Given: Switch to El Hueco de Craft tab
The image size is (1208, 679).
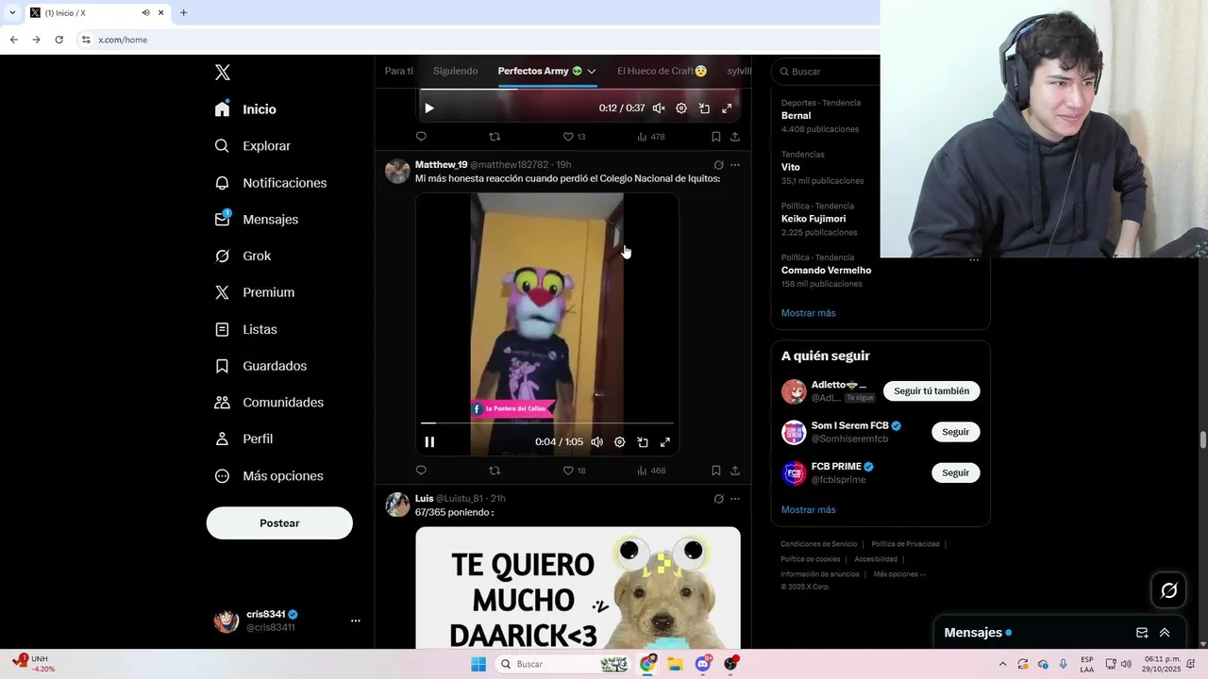Looking at the screenshot, I should 662,71.
